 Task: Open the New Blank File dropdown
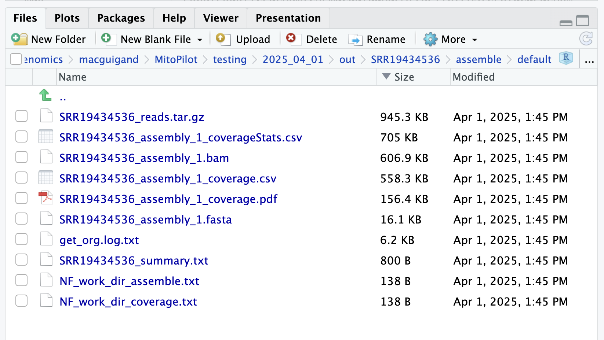tap(200, 40)
